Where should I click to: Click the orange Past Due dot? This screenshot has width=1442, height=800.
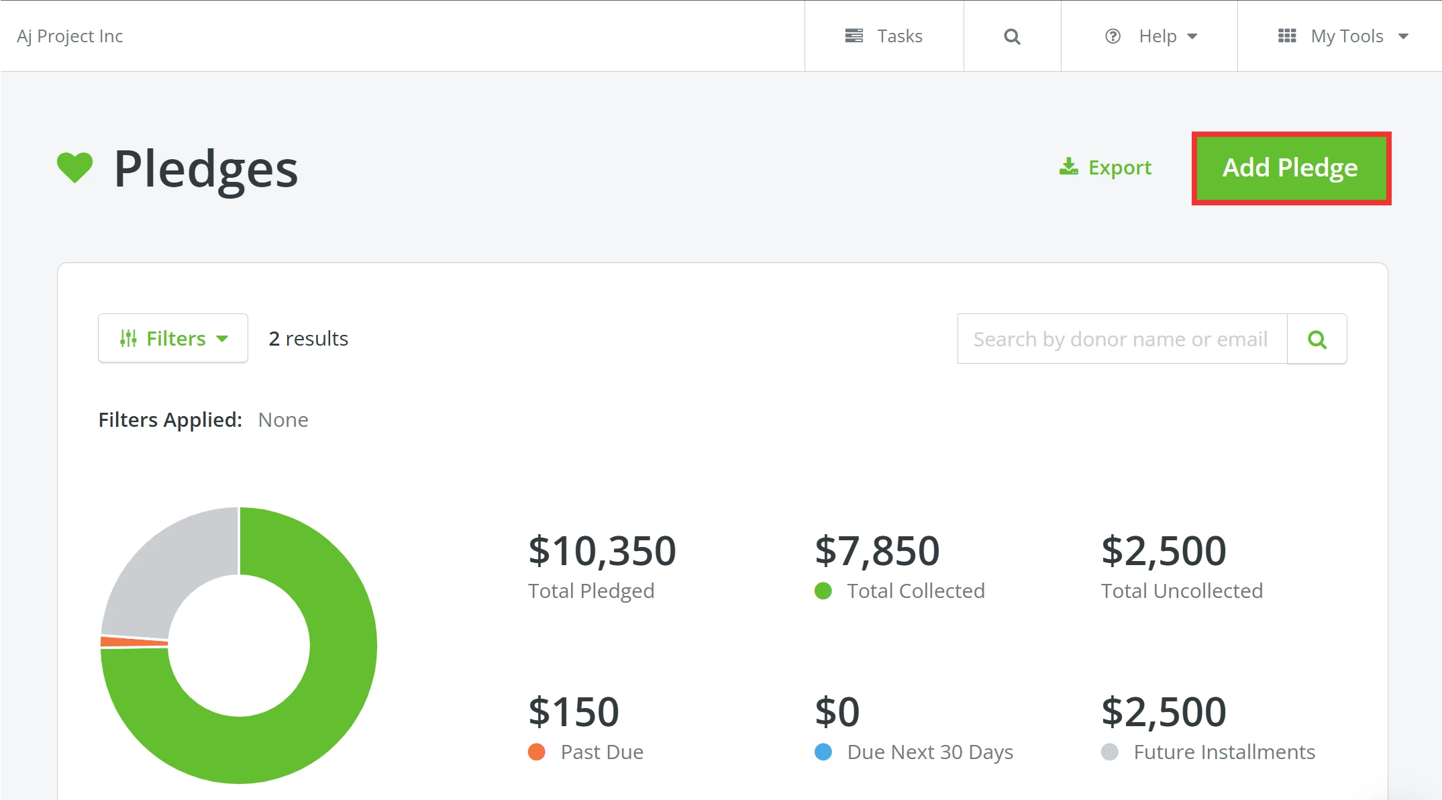536,752
